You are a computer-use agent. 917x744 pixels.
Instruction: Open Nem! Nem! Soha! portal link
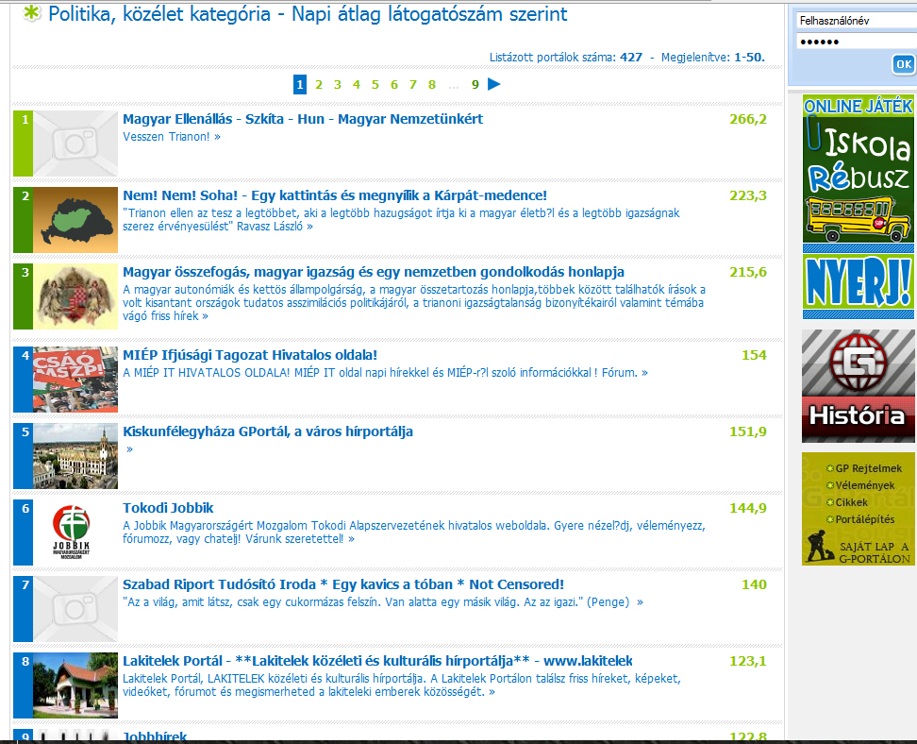[335, 195]
